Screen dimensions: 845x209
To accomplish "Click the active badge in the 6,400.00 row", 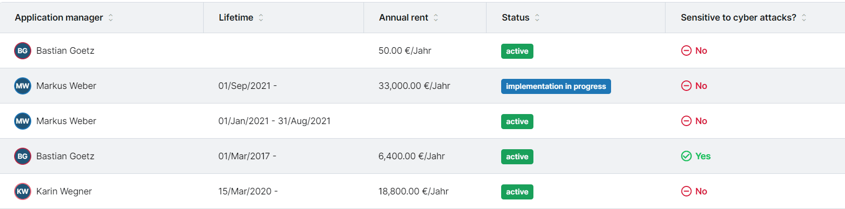I will 517,157.
